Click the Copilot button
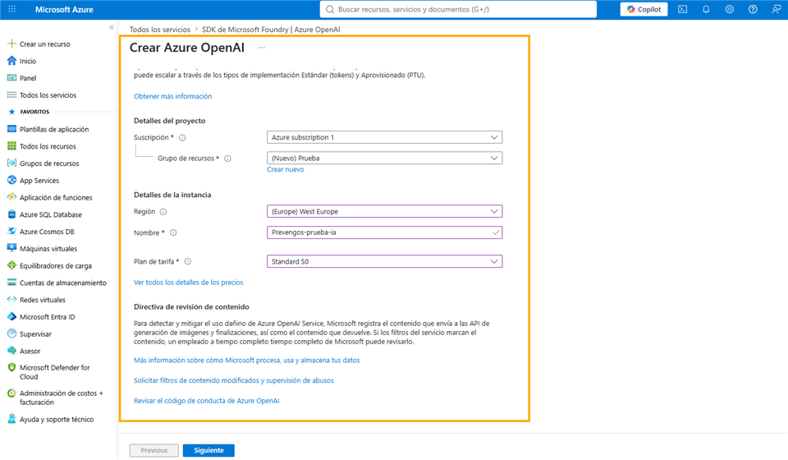Screen dimensions: 788x460 (x=644, y=9)
